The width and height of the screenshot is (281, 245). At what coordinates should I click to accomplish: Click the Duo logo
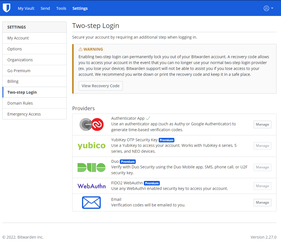pos(92,167)
